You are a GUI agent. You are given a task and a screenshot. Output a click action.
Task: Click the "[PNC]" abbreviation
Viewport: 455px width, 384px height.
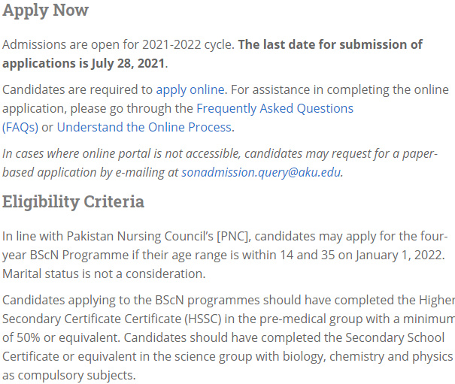pos(234,237)
